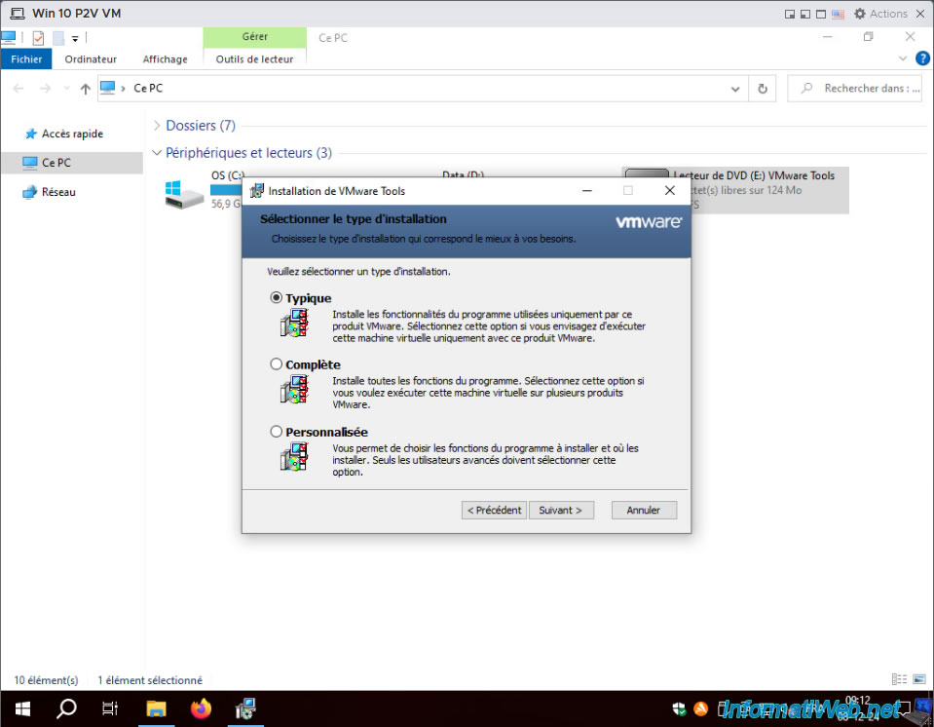Select the Personnalisée installation radio button
The image size is (934, 727).
tap(276, 431)
